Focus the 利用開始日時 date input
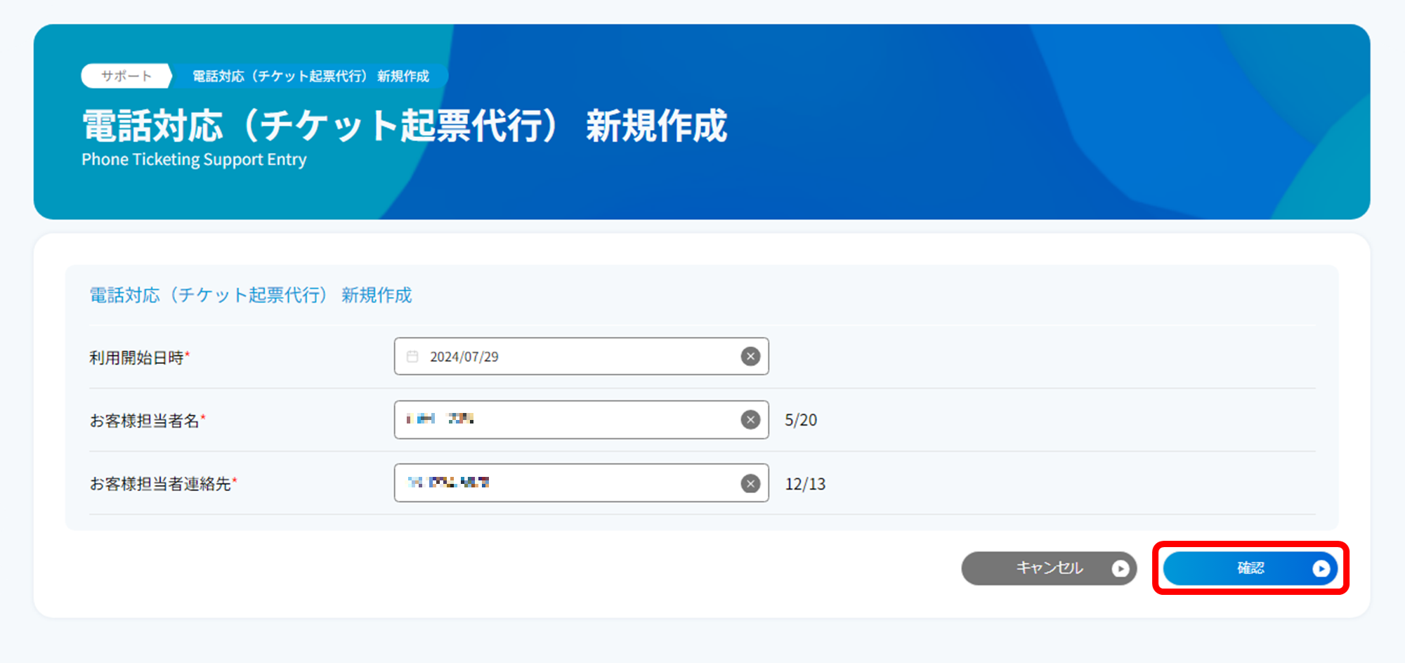This screenshot has height=663, width=1405. pos(581,357)
